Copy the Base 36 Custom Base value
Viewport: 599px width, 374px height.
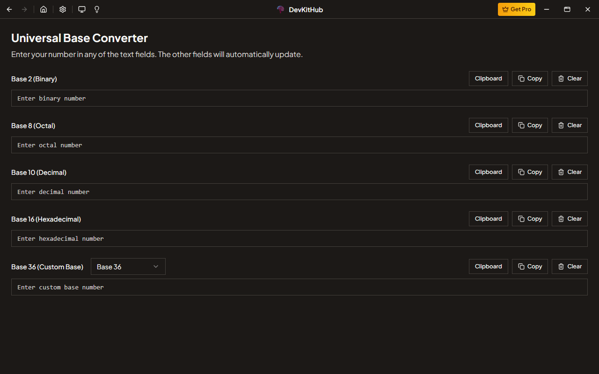click(x=530, y=266)
